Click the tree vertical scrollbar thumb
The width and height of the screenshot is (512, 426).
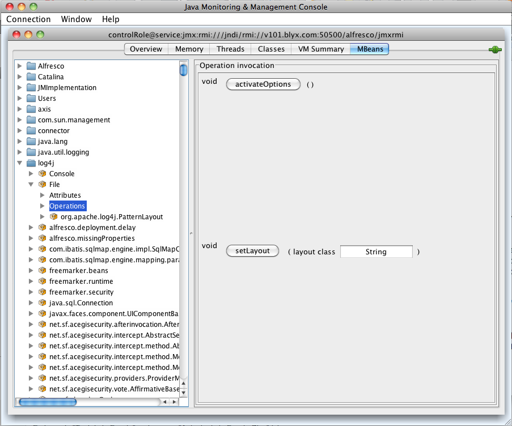coord(184,70)
